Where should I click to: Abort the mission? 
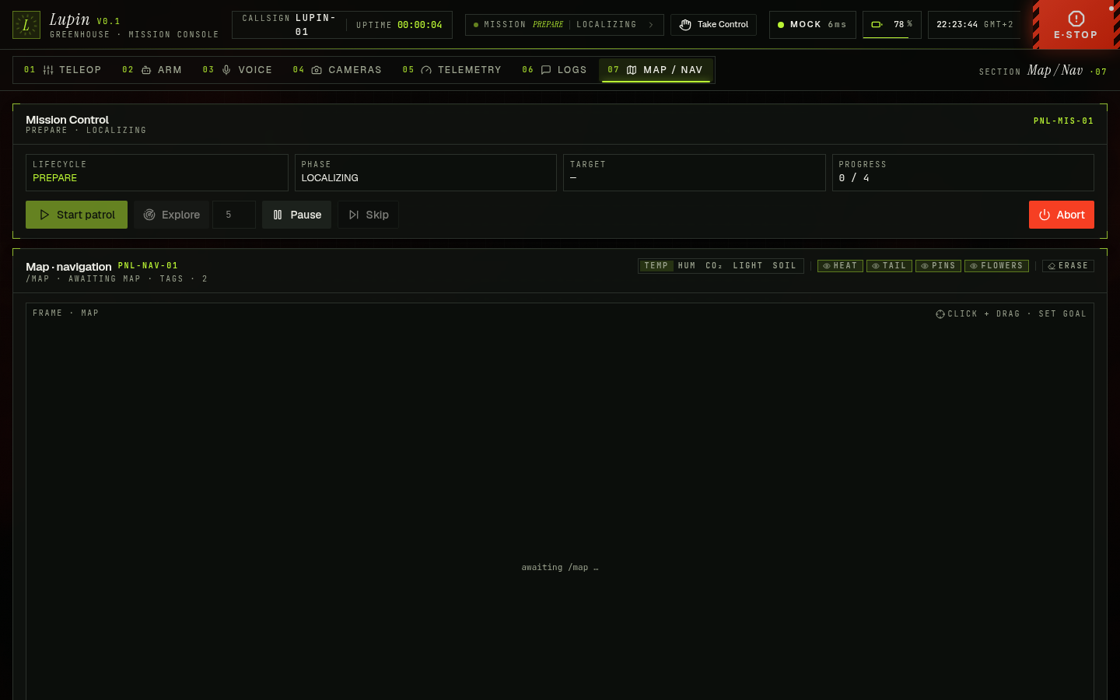pos(1062,215)
